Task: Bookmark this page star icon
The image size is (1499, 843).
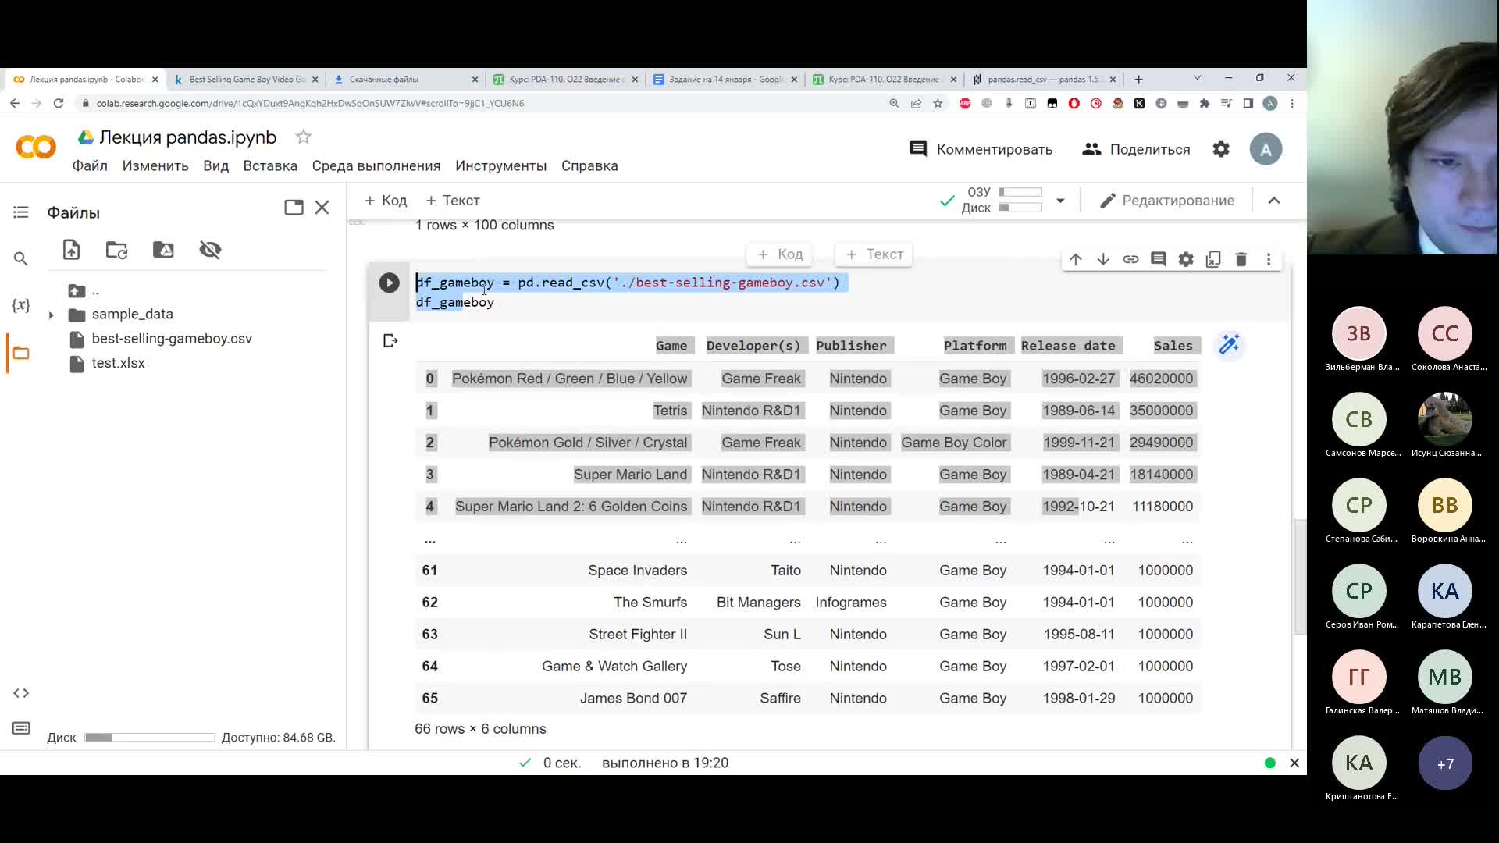Action: pos(938,103)
